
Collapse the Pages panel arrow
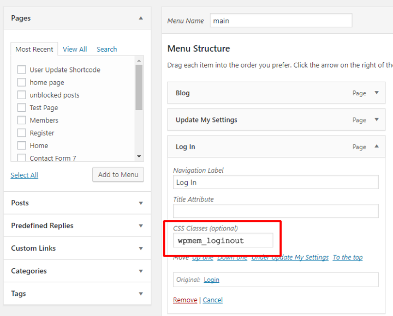point(141,18)
